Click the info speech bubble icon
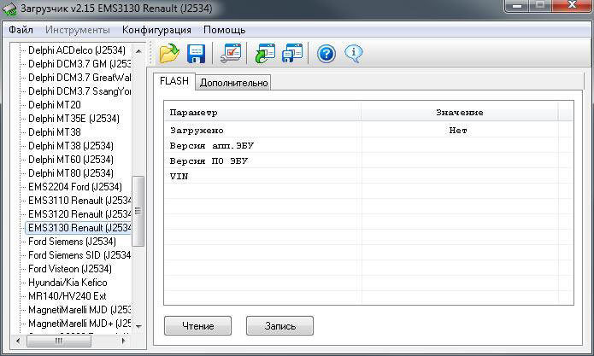The width and height of the screenshot is (594, 356). click(354, 54)
